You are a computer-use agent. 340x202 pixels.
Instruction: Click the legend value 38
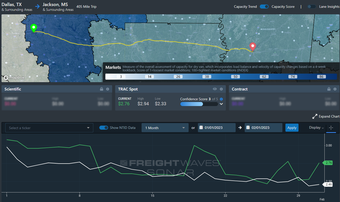tap(207, 77)
